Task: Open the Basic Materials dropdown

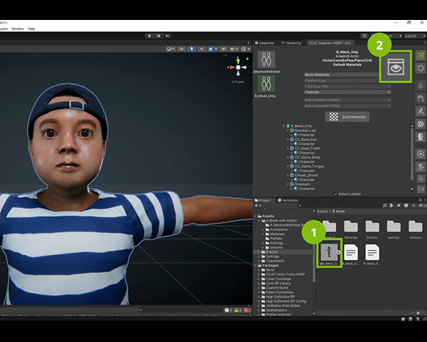Action: (347, 75)
